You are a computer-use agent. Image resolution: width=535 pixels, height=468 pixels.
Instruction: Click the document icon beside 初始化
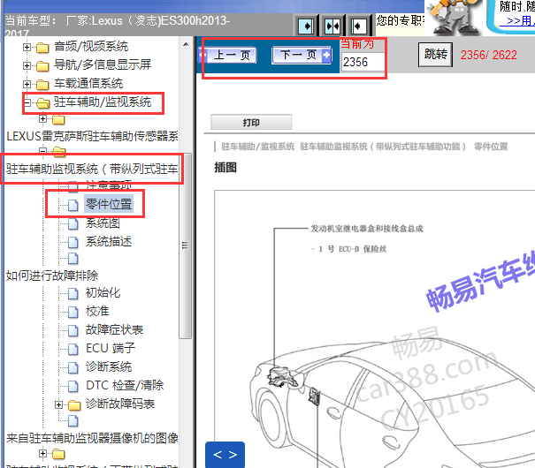(73, 293)
